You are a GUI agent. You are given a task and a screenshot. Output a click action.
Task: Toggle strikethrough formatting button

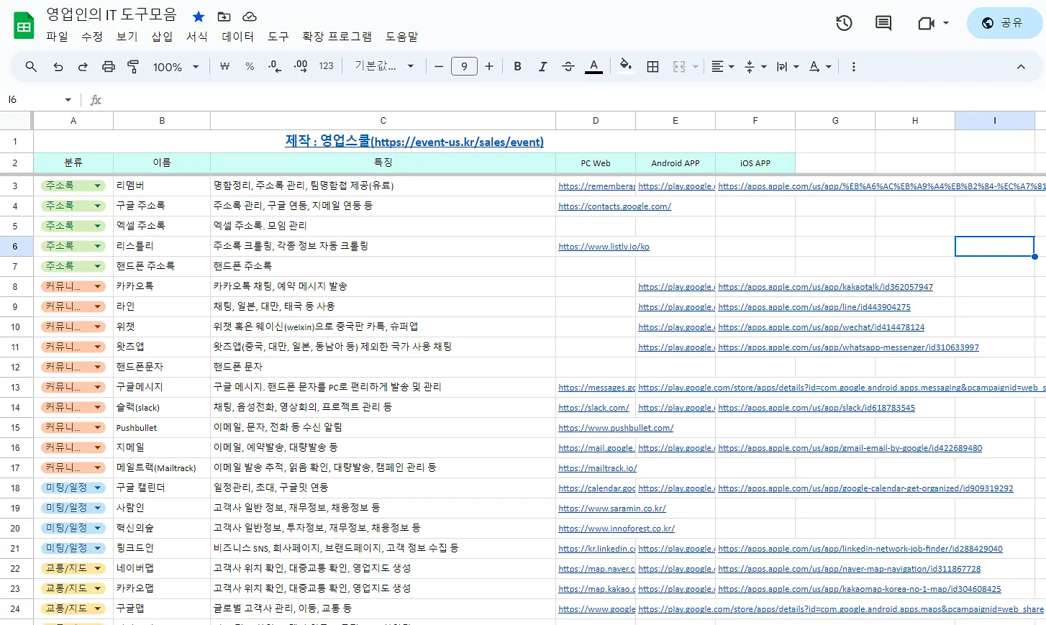[x=568, y=66]
